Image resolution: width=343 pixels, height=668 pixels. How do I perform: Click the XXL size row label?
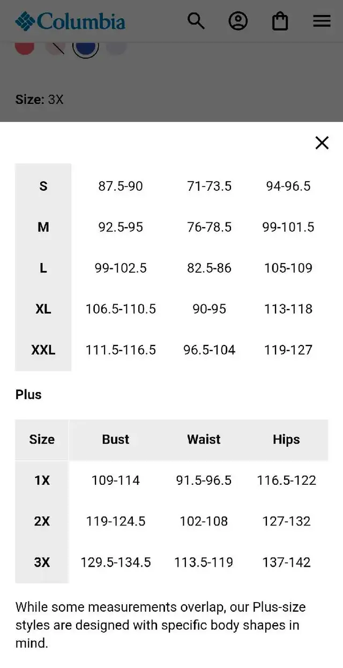[43, 350]
